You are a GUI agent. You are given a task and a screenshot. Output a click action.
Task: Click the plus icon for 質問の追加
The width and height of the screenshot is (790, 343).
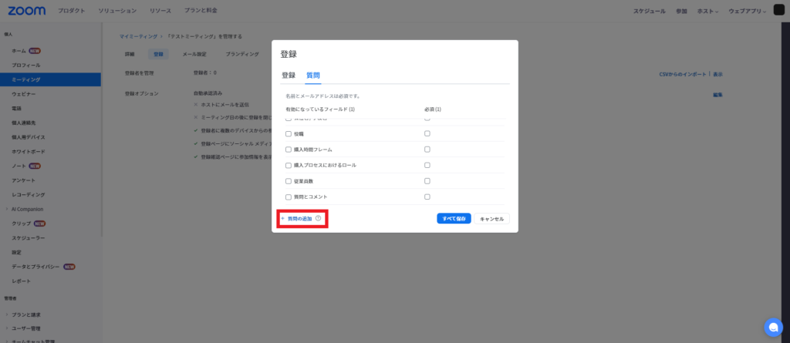(282, 218)
